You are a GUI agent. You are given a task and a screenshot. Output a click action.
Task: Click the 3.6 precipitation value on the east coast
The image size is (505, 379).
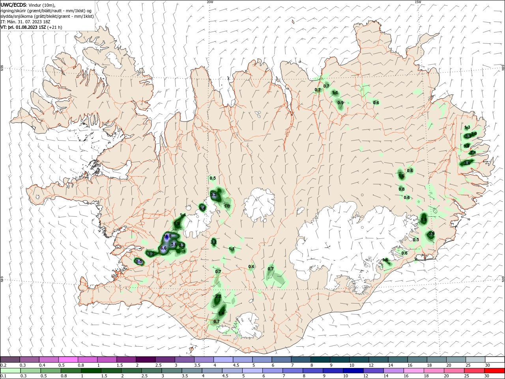[468, 163]
